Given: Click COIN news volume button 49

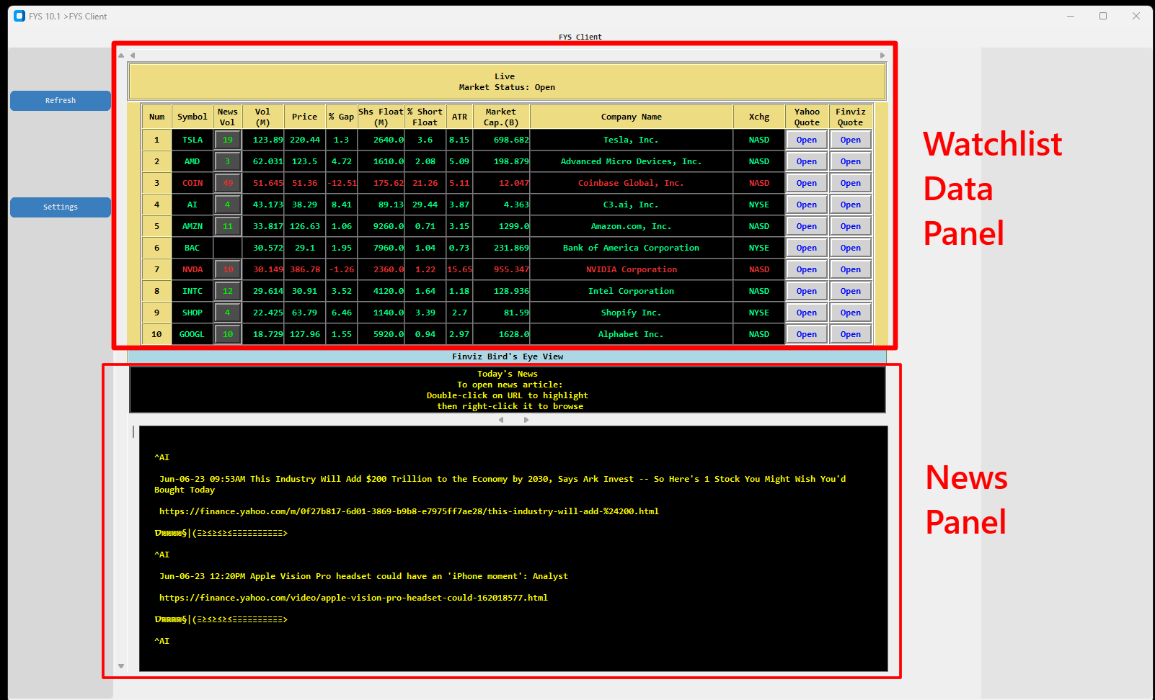Looking at the screenshot, I should click(228, 183).
